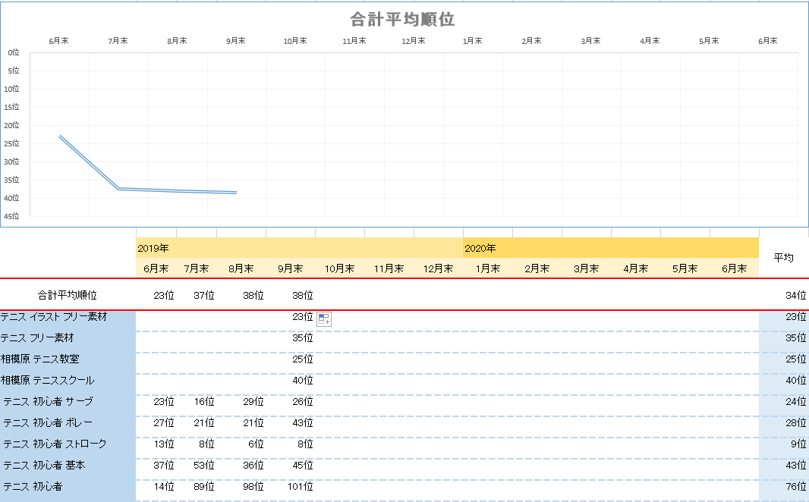Screen dimensions: 809x502
Task: Click the 平均 column header cell
Action: click(783, 258)
